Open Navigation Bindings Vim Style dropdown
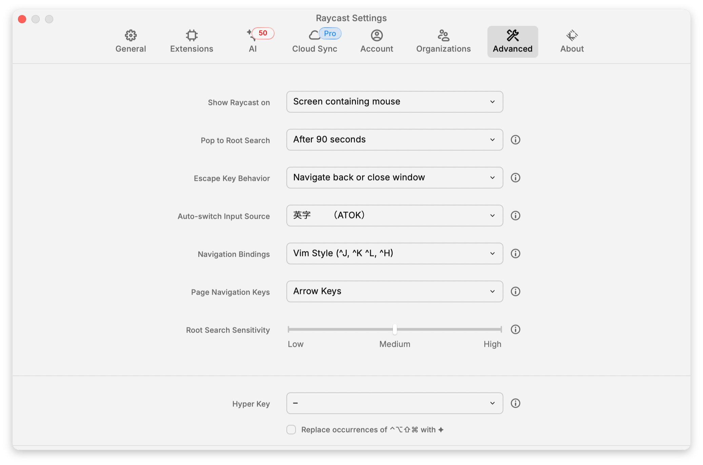This screenshot has height=465, width=703. (x=394, y=254)
